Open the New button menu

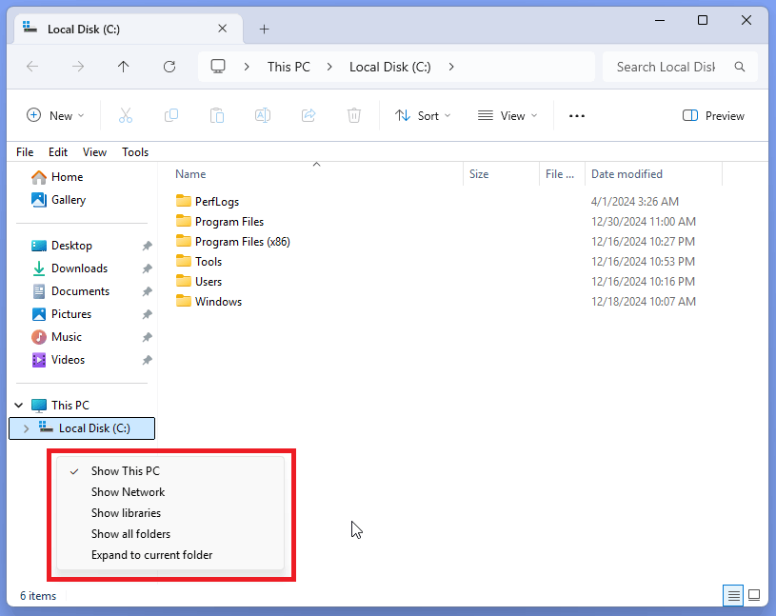click(x=55, y=116)
